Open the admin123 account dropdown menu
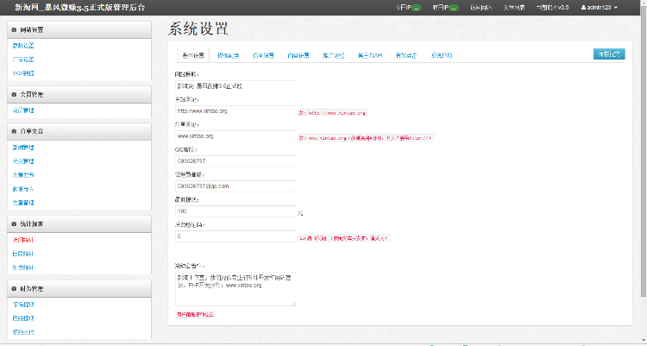This screenshot has width=647, height=346. tap(600, 8)
